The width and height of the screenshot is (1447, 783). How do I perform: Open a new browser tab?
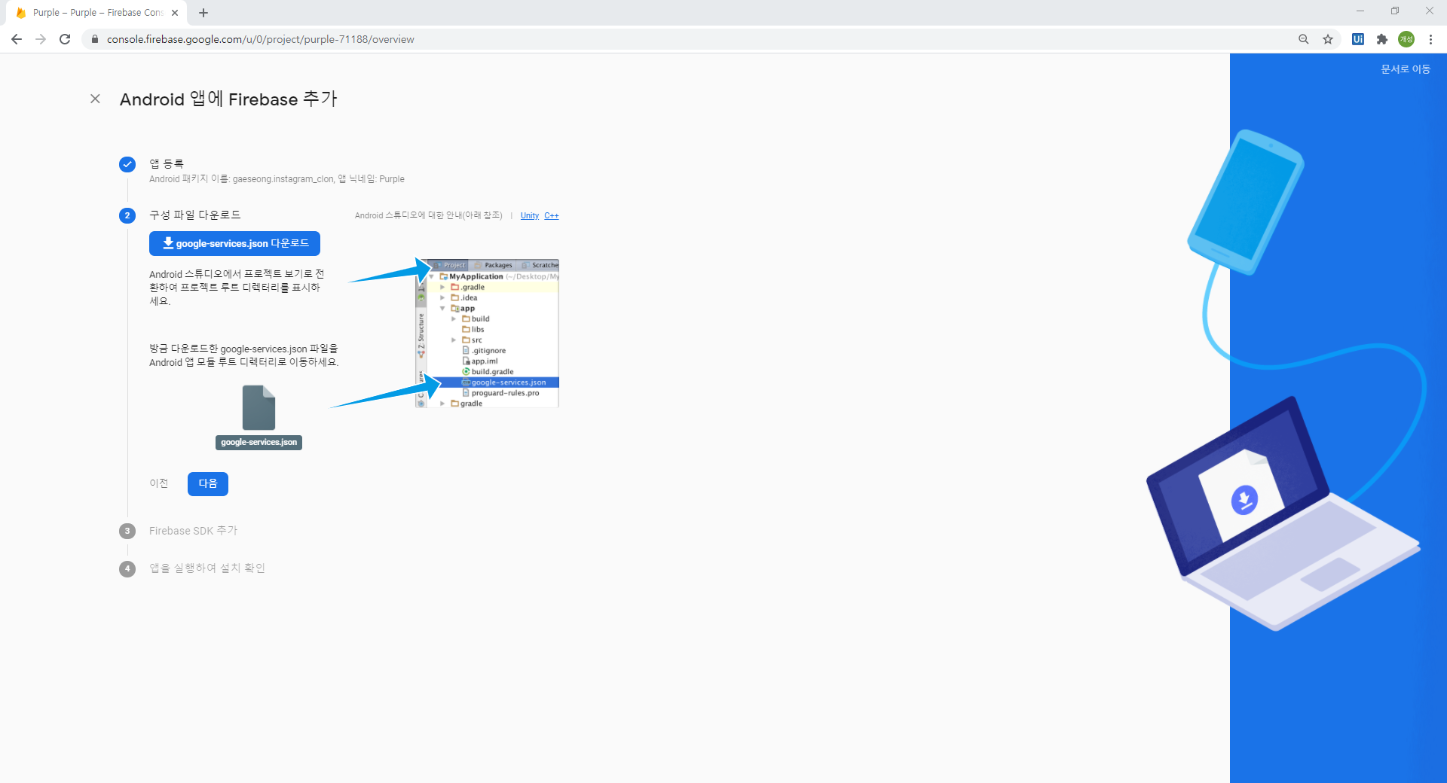click(x=203, y=13)
